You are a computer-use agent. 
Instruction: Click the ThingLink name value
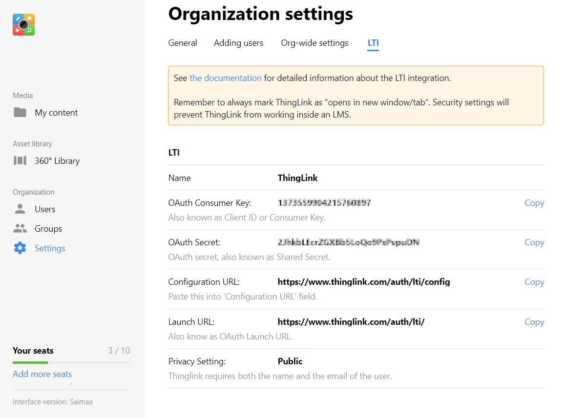pyautogui.click(x=297, y=178)
